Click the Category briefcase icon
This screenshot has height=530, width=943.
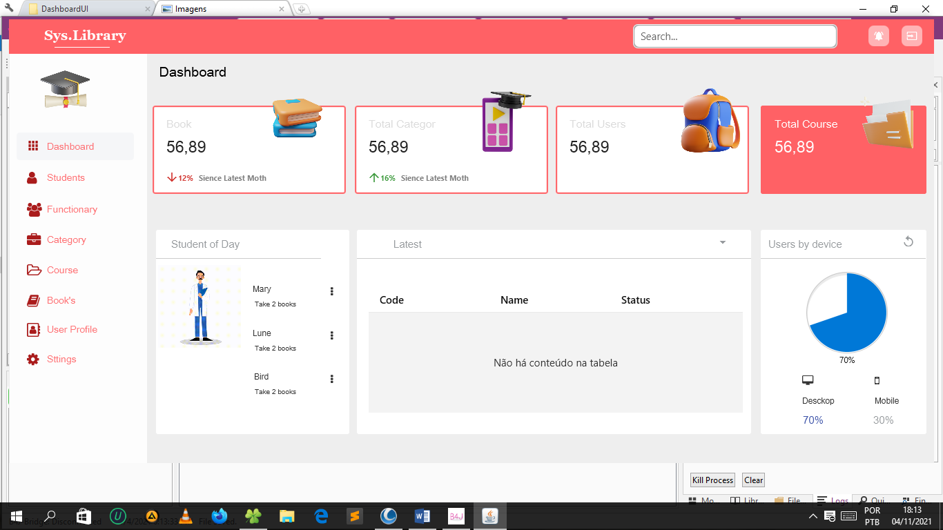33,239
